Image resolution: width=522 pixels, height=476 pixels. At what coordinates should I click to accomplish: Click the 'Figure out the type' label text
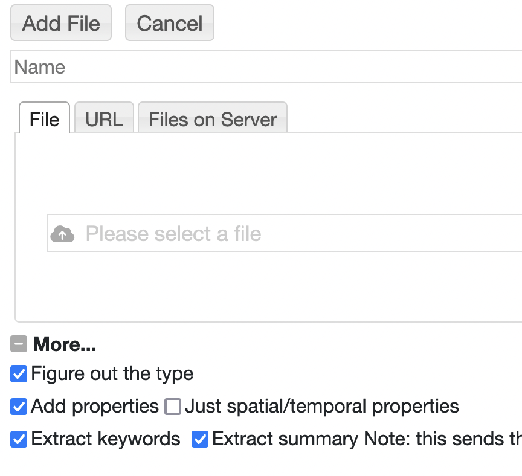(112, 374)
